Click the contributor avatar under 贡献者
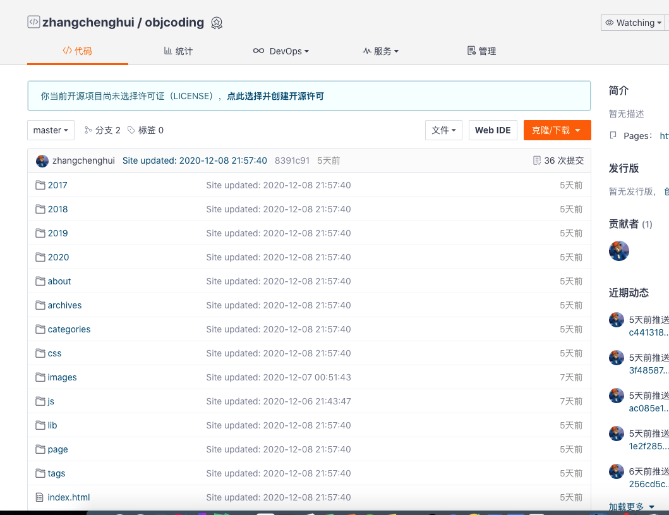 (618, 251)
